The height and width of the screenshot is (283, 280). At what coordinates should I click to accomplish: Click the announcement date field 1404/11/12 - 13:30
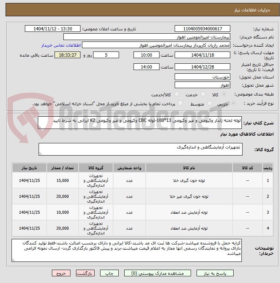tap(53, 29)
